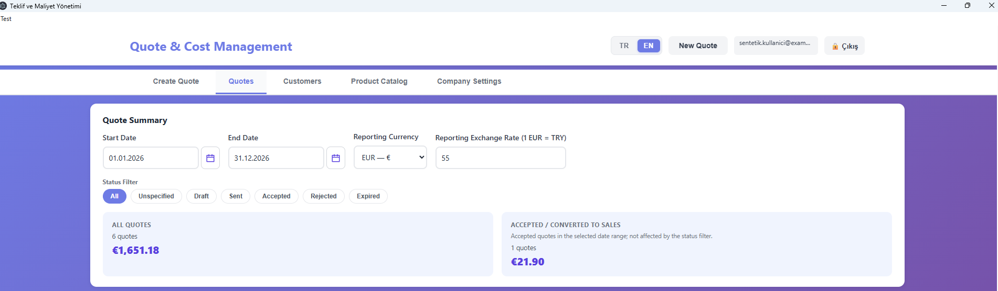Click the €1,651.18 all quotes total
The height and width of the screenshot is (291, 998).
tap(135, 250)
